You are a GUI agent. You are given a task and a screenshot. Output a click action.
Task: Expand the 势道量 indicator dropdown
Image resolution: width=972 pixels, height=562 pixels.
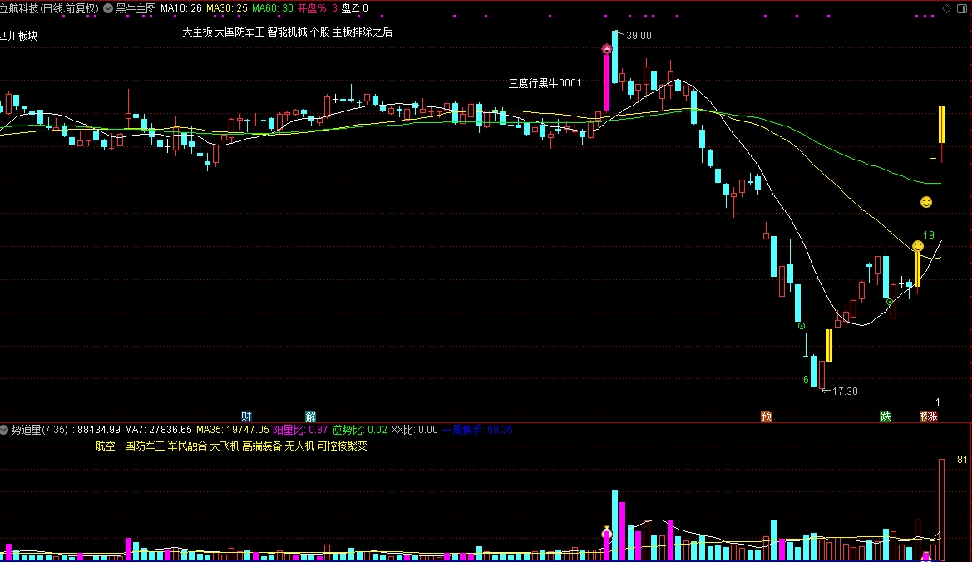tap(5, 430)
